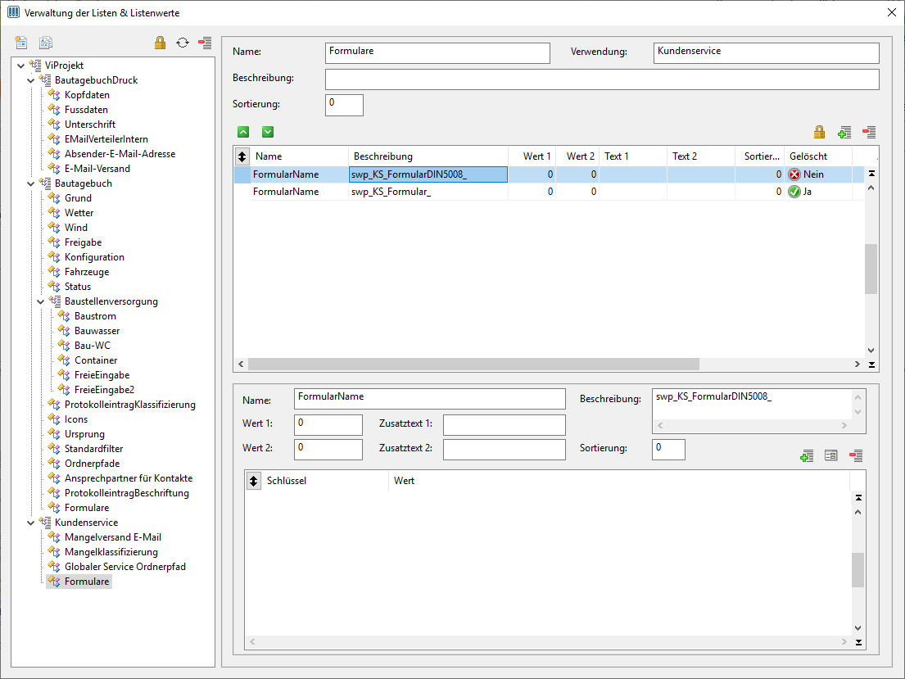Click the application icon in title bar
The width and height of the screenshot is (905, 679).
tap(13, 12)
